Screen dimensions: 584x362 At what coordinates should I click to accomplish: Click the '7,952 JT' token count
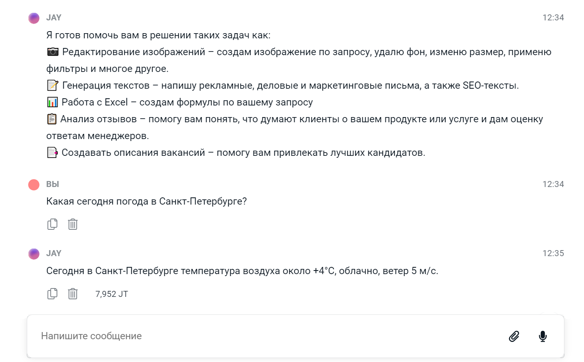(112, 294)
